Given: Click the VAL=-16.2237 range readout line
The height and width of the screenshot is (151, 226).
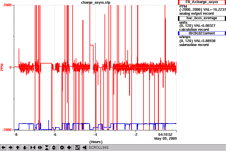Looking at the screenshot, I should (203, 10).
